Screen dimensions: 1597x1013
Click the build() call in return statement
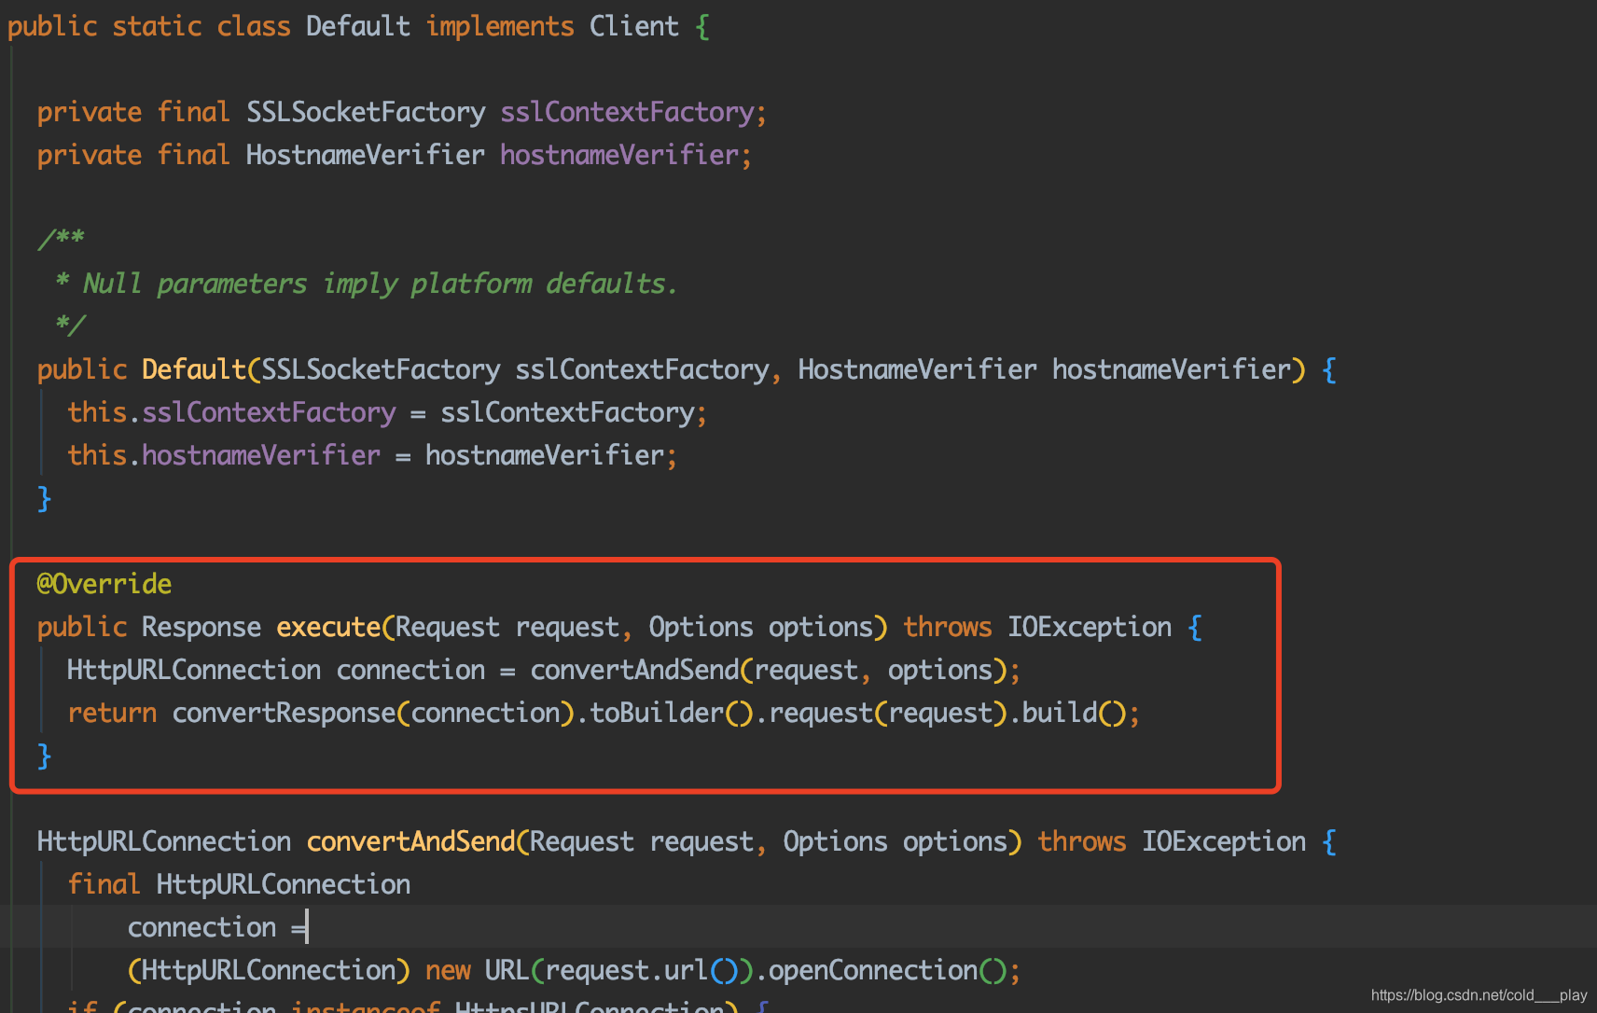[x=1075, y=713]
